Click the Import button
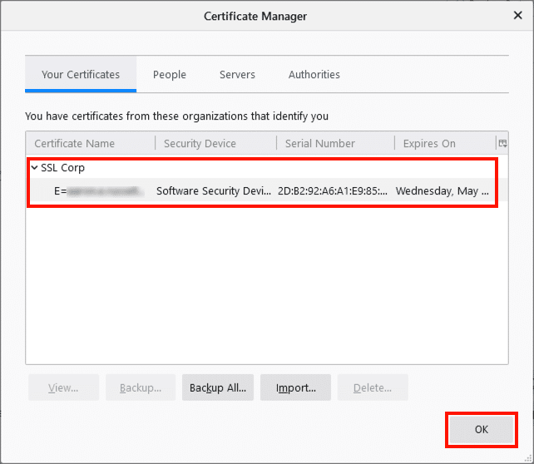The height and width of the screenshot is (464, 534). (295, 387)
